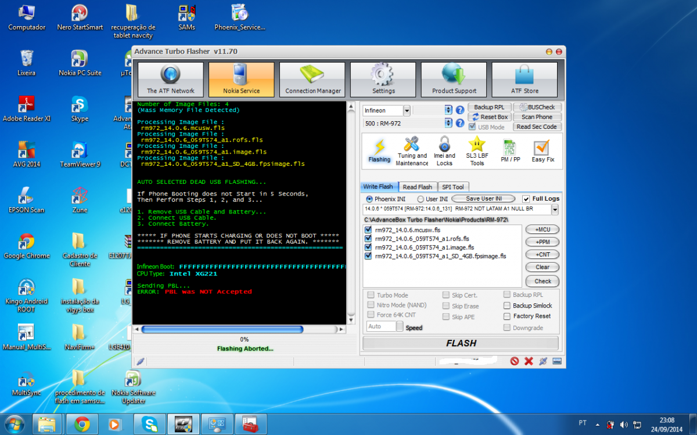Image resolution: width=697 pixels, height=435 pixels.
Task: Click the Check button
Action: pyautogui.click(x=542, y=281)
